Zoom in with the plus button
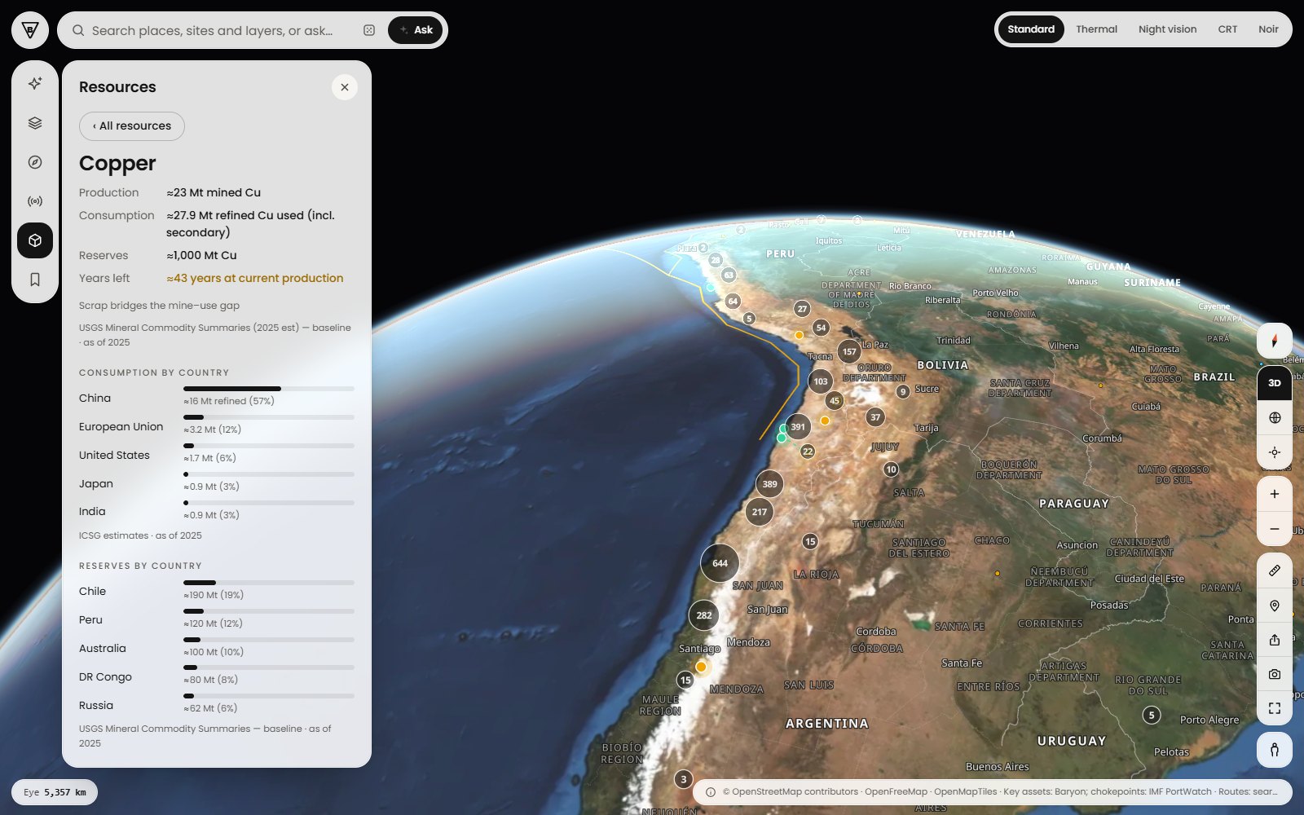 pos(1275,494)
